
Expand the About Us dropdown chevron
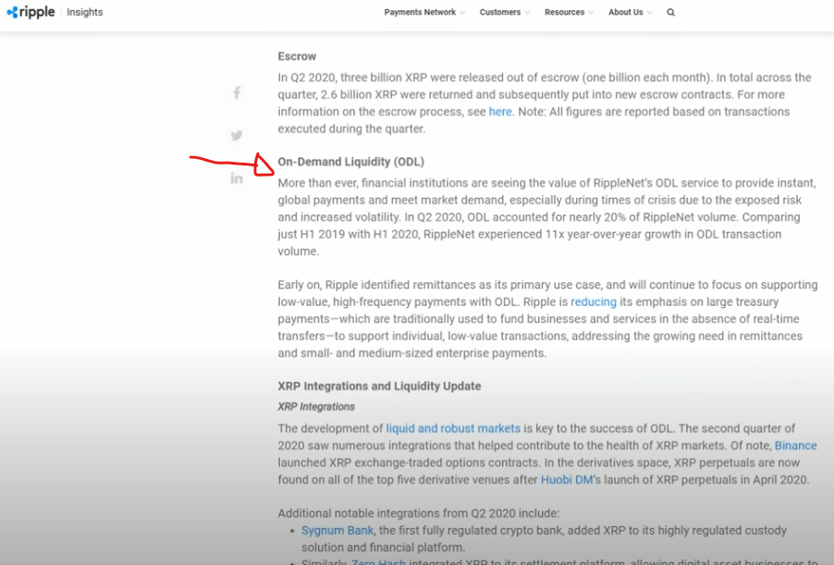tap(649, 13)
